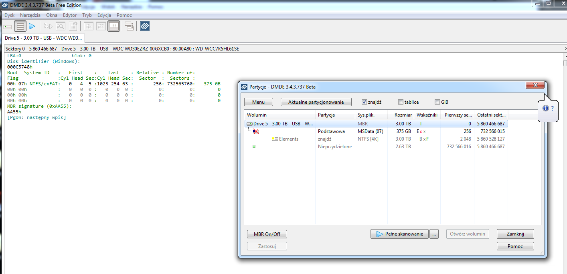Click the DMDE main window title icon
Screen dimensions: 567x274
(x=5, y=5)
